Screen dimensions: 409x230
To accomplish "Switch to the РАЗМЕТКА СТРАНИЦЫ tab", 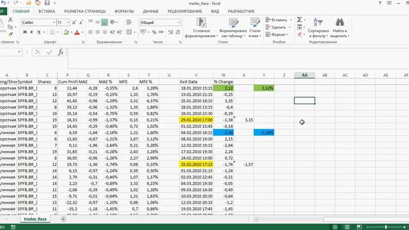I will [85, 11].
